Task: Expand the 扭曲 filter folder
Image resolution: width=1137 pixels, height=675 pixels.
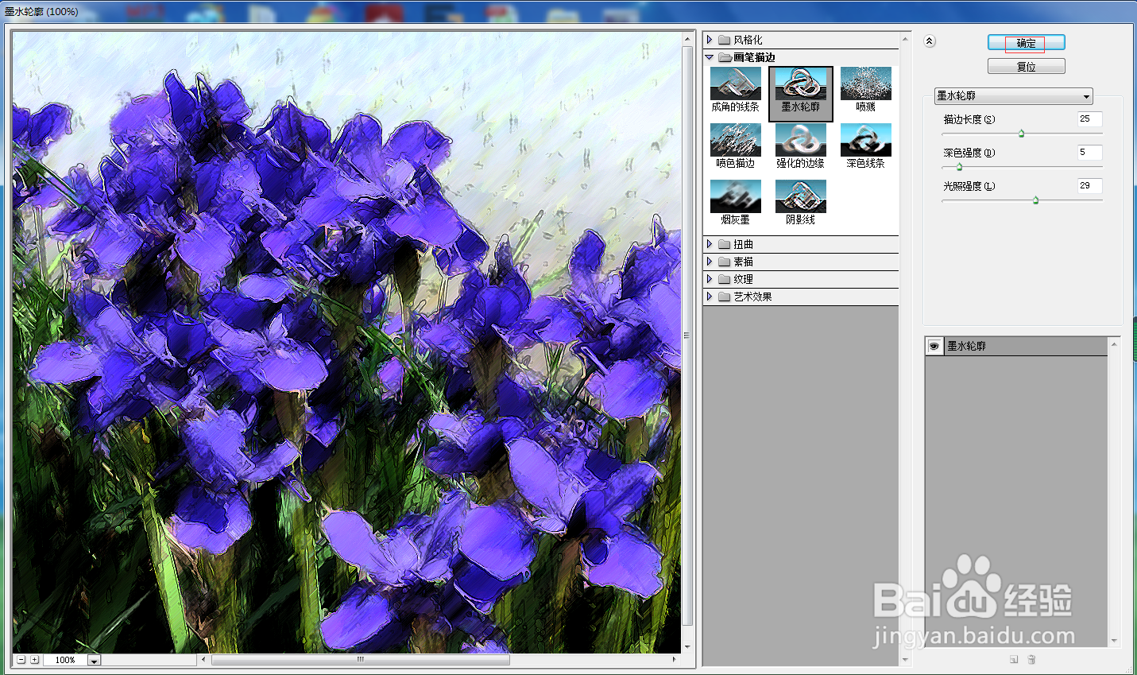Action: pyautogui.click(x=710, y=244)
